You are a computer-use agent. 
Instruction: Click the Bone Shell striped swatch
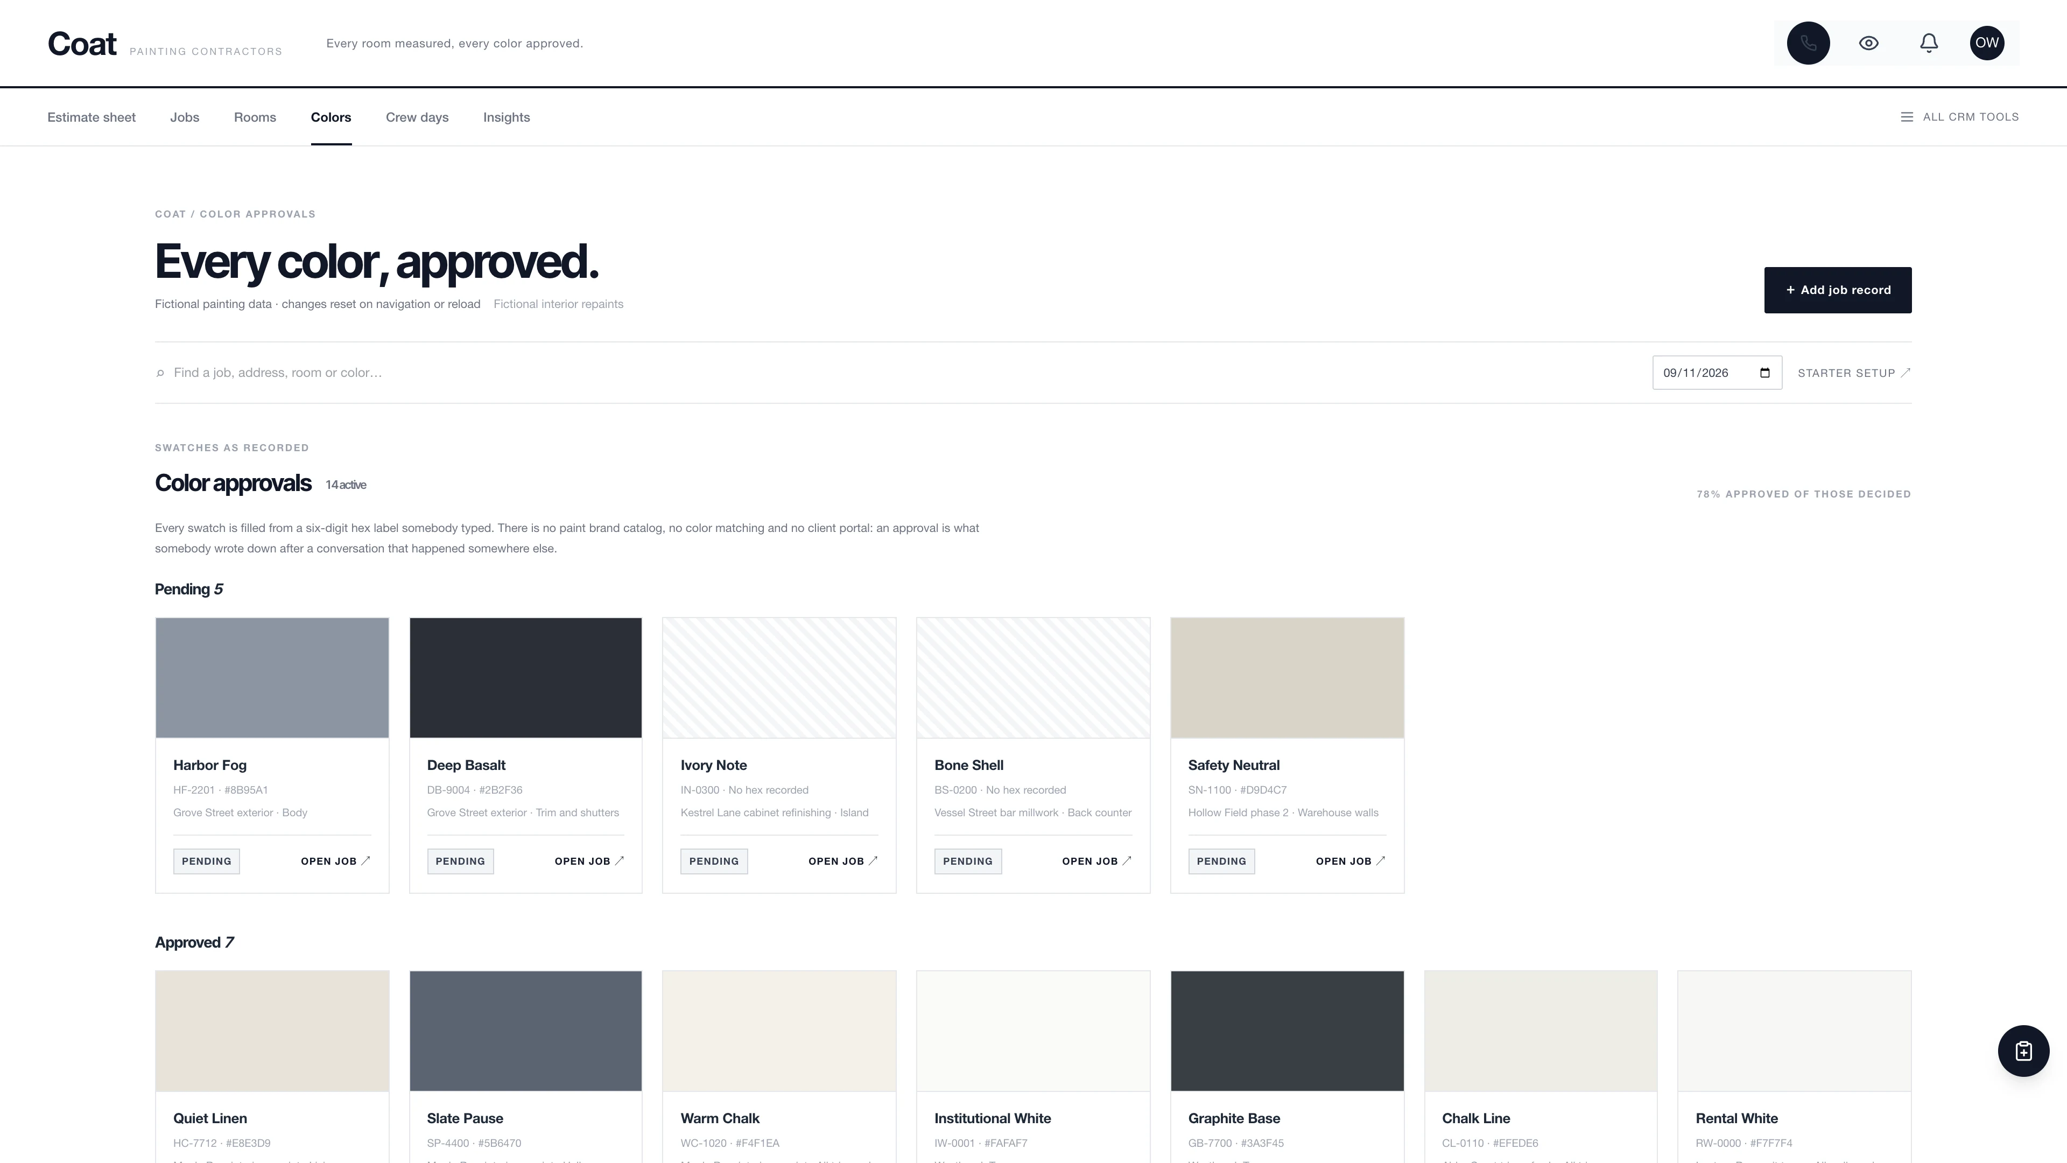(x=1033, y=677)
